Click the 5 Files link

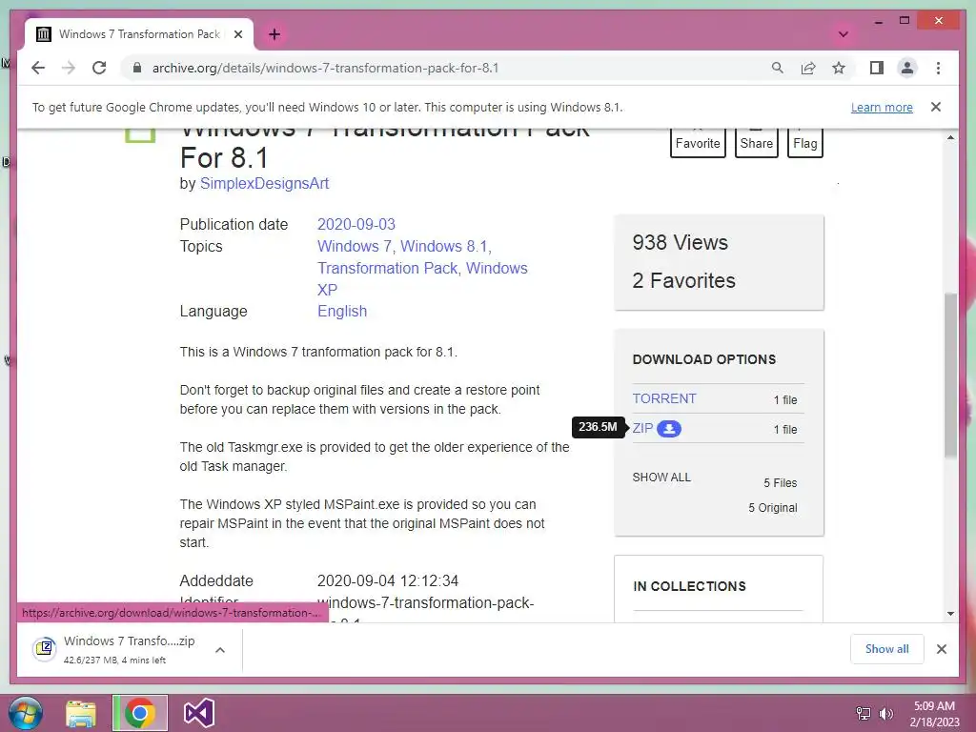click(x=781, y=483)
